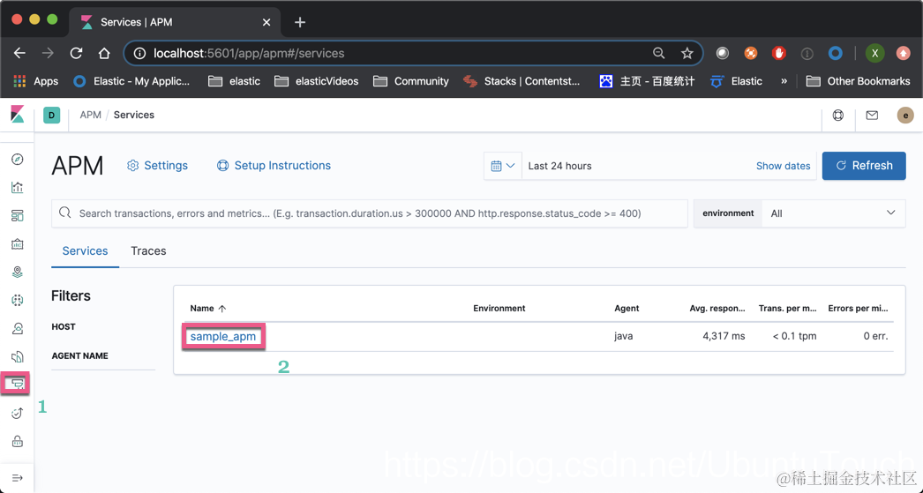Open the 主页 - 百度统计 bookmark
This screenshot has width=923, height=493.
[x=646, y=81]
